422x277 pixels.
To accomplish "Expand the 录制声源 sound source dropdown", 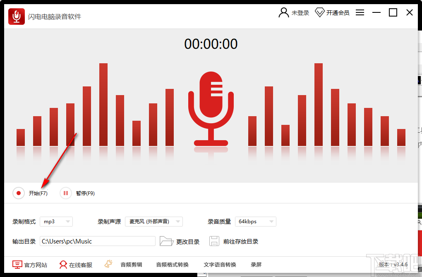I will (153, 222).
